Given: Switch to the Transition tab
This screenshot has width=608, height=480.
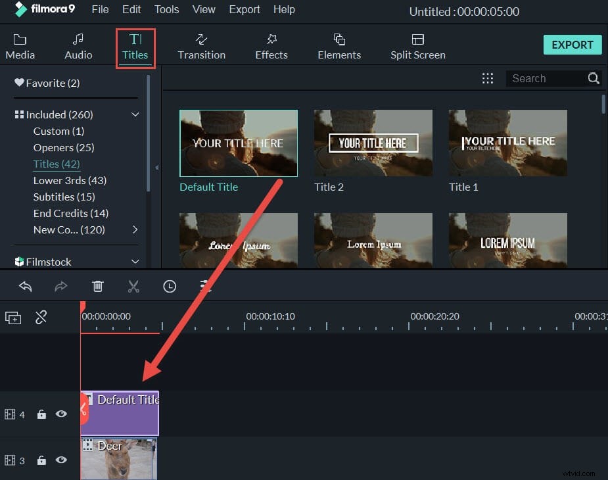Looking at the screenshot, I should click(201, 45).
